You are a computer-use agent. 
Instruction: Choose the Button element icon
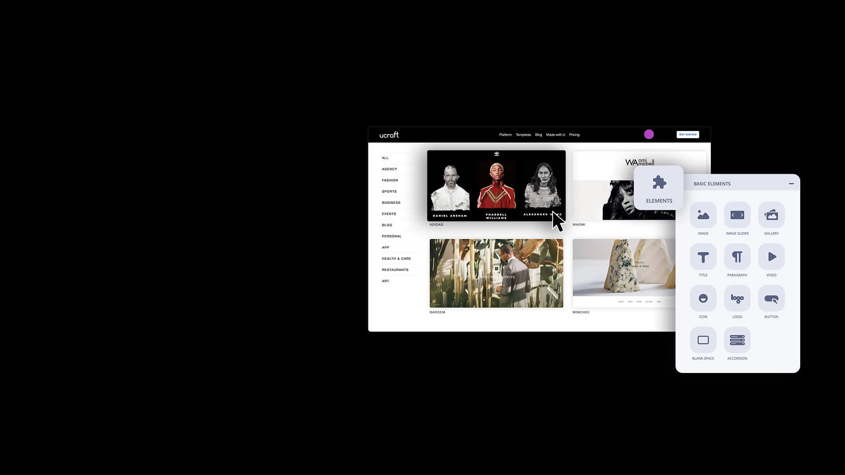tap(771, 299)
